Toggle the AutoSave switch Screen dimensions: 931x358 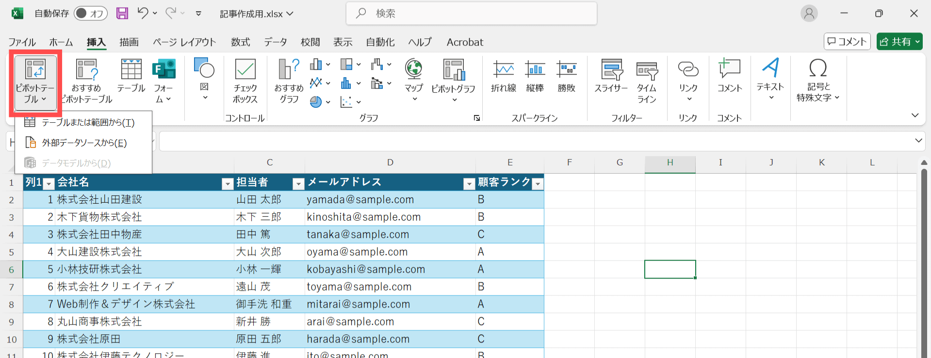tap(90, 14)
